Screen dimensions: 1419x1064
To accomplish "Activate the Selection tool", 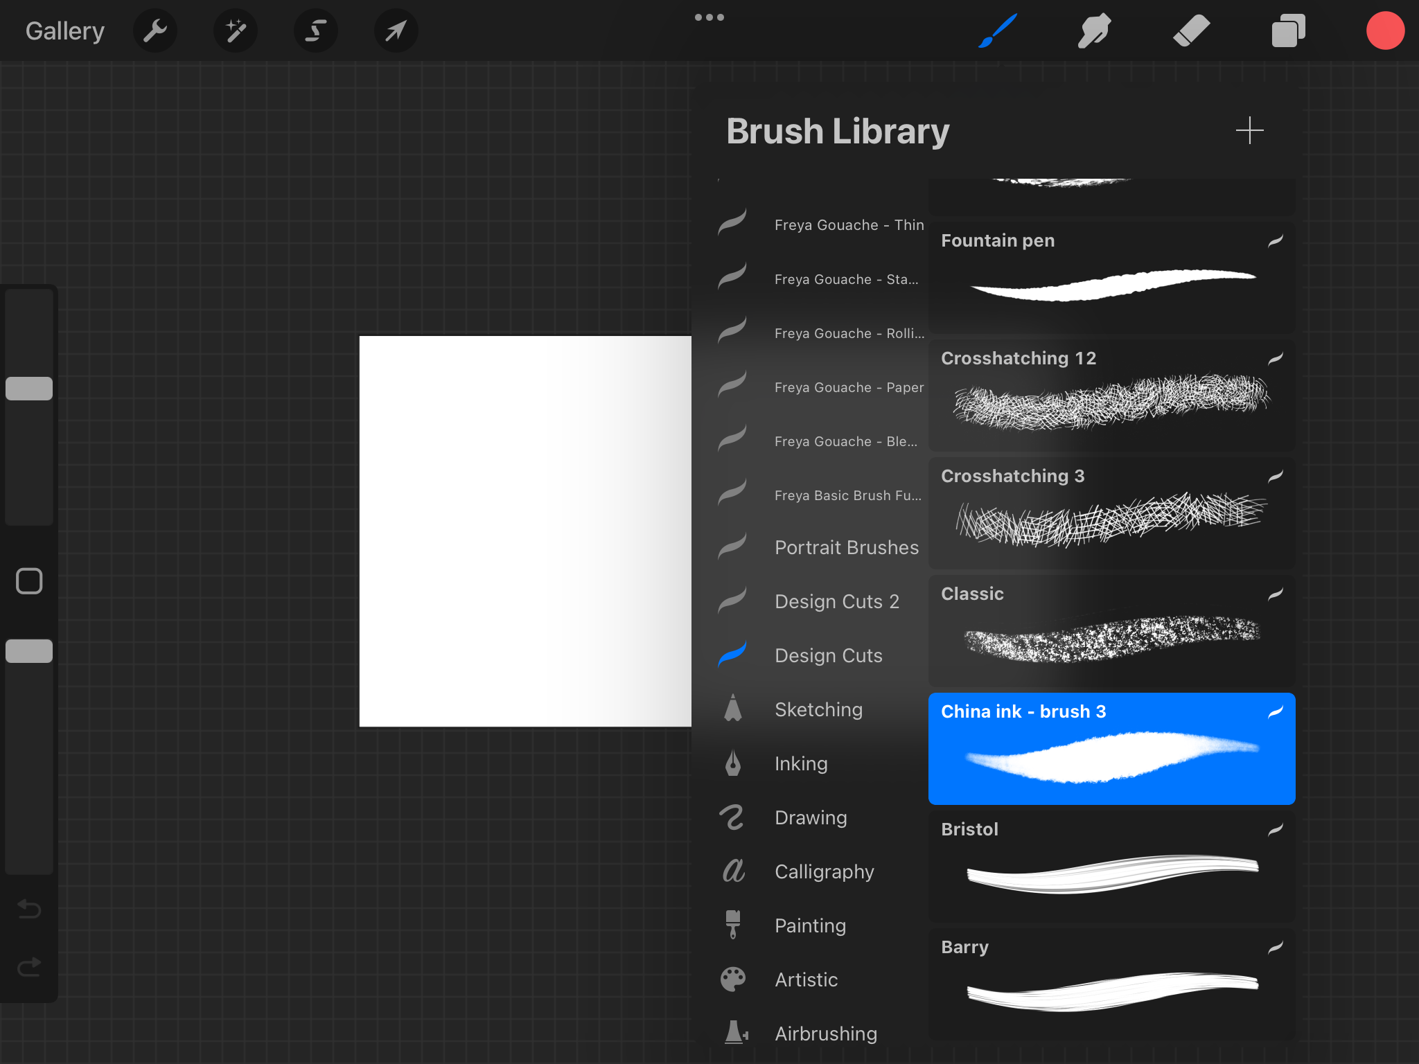I will coord(316,30).
